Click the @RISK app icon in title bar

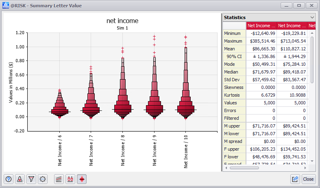pos(6,6)
